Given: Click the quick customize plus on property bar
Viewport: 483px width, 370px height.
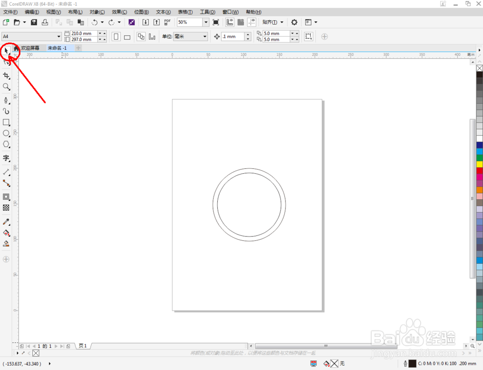Looking at the screenshot, I should (x=325, y=36).
